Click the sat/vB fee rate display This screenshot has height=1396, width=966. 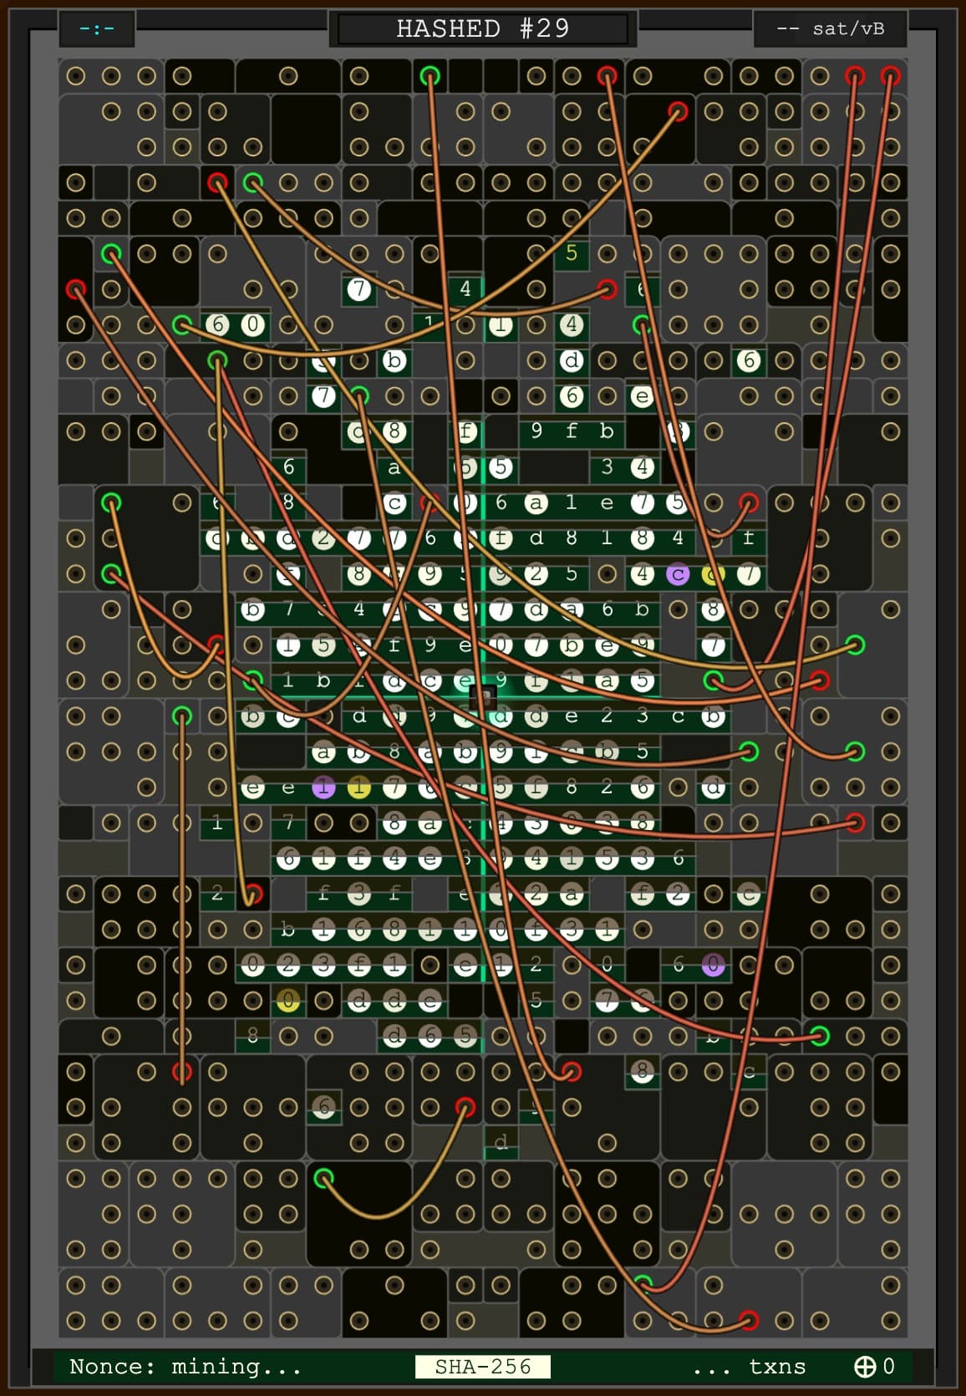coord(830,28)
